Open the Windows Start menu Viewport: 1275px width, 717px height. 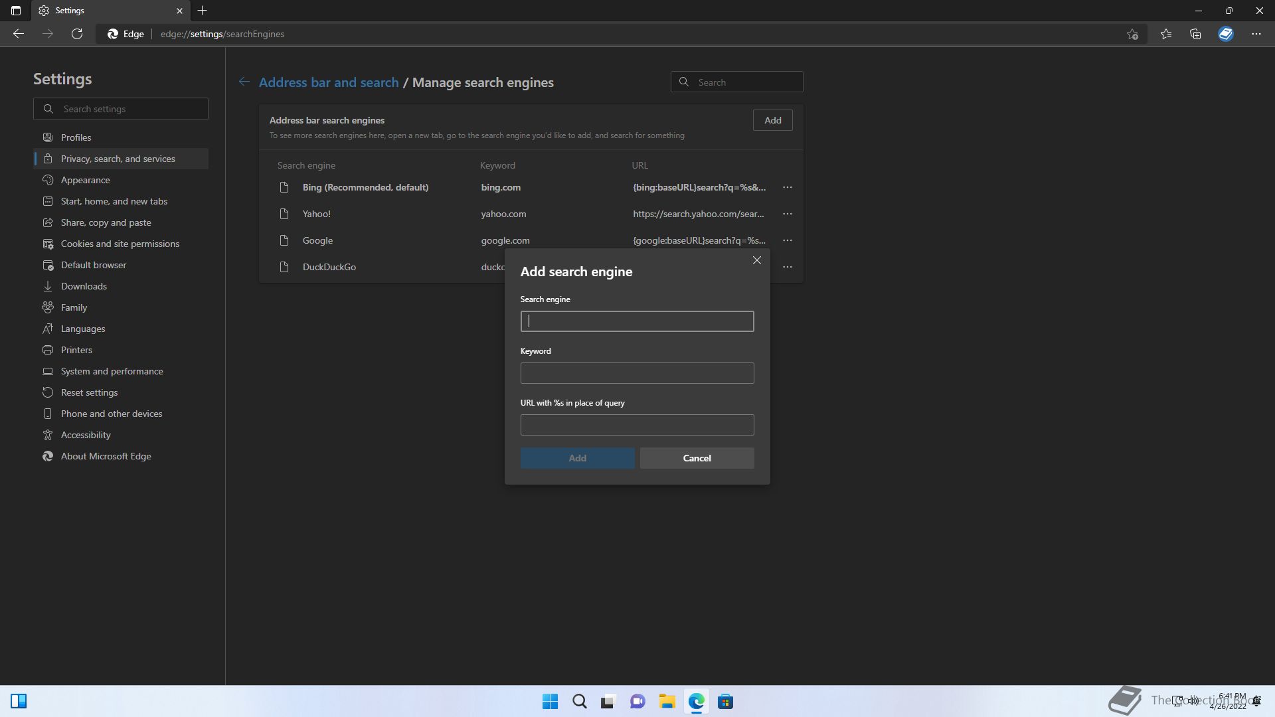tap(551, 701)
